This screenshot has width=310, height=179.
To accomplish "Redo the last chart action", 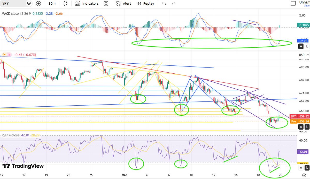I will pyautogui.click(x=174, y=4).
